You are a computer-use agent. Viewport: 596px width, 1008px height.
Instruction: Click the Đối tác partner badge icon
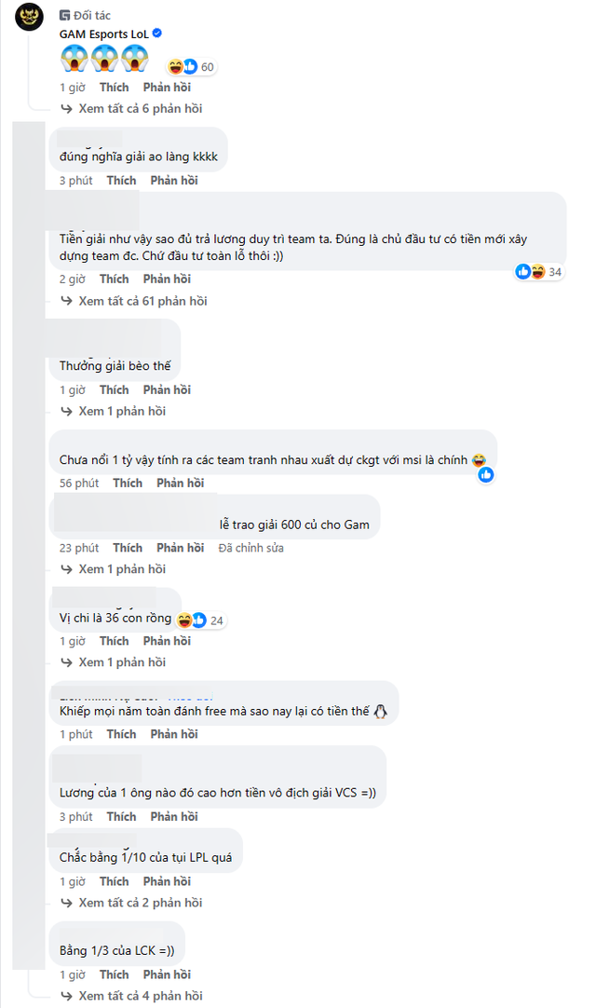(64, 15)
